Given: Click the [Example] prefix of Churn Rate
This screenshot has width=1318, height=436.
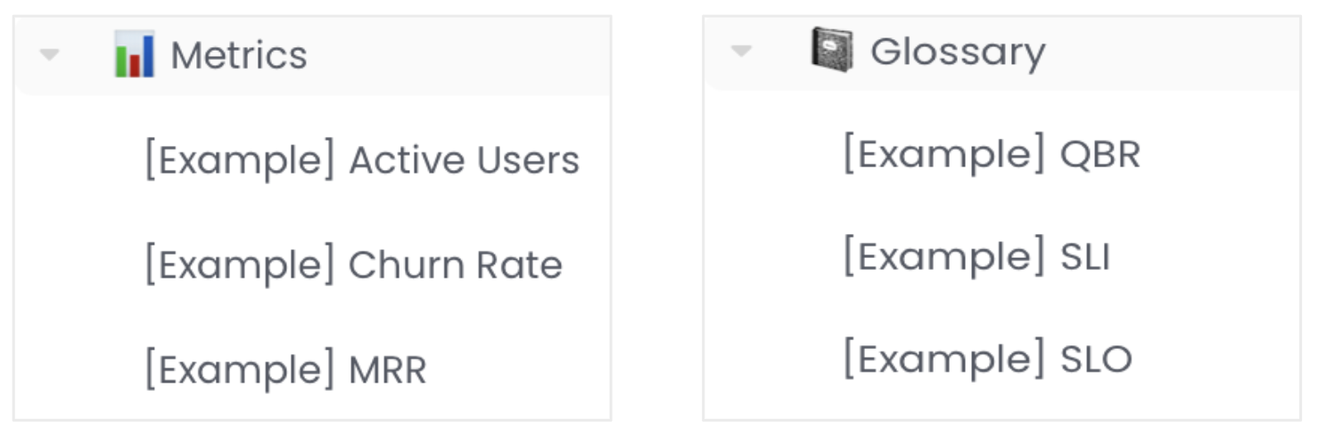Looking at the screenshot, I should point(240,265).
